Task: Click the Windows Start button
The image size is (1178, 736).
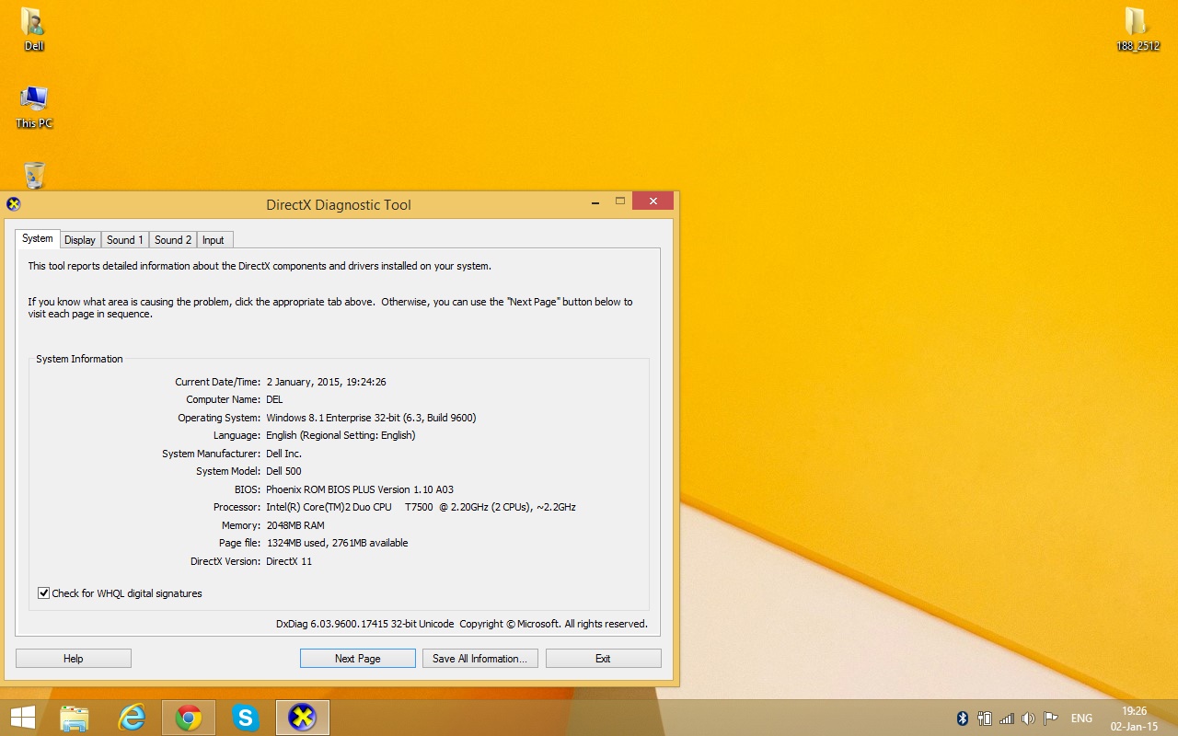Action: (23, 718)
